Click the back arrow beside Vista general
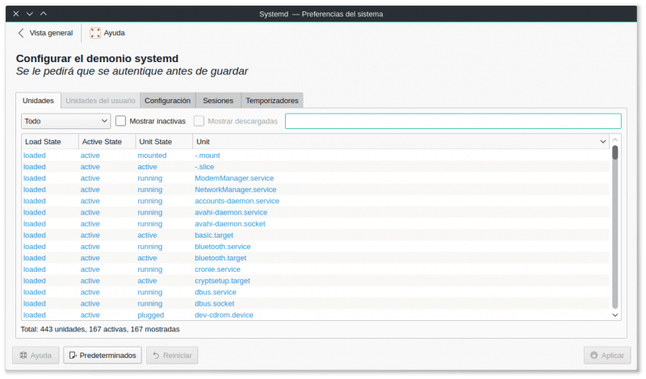This screenshot has width=646, height=379. point(21,33)
